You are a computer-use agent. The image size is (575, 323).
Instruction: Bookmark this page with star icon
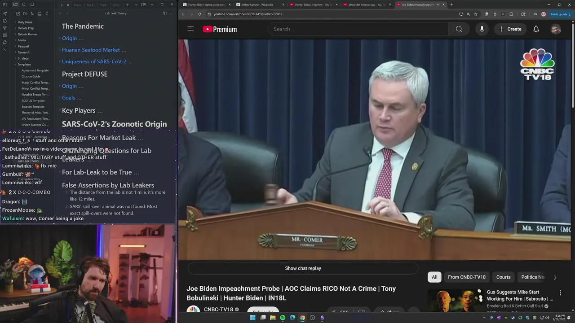point(475,14)
